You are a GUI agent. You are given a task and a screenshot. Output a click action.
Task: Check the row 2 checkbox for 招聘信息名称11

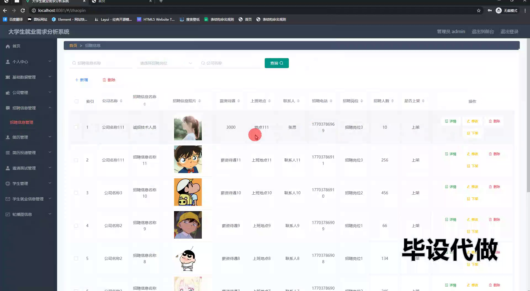coord(76,160)
